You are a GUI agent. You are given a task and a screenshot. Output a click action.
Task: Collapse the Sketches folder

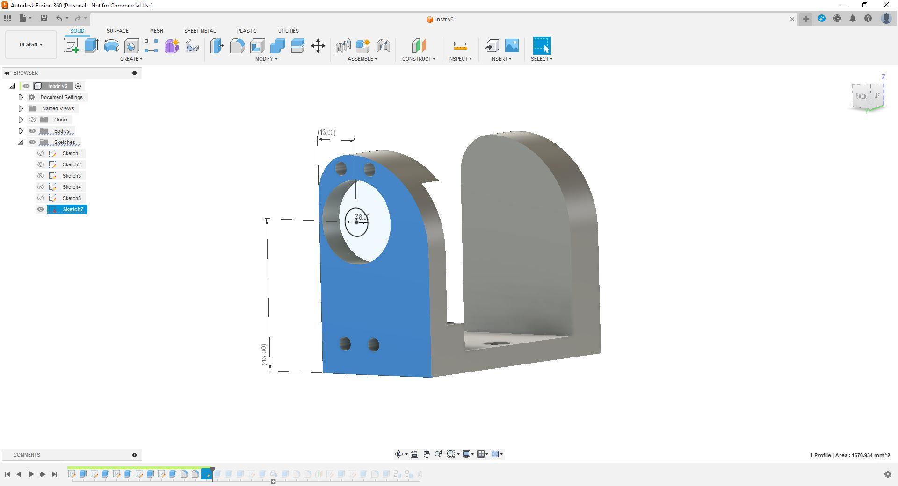pyautogui.click(x=21, y=142)
